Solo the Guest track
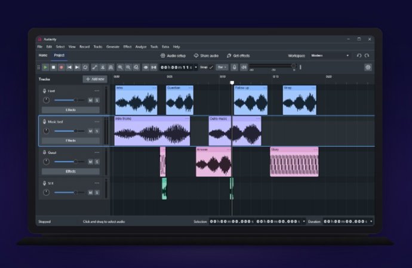 (x=97, y=162)
